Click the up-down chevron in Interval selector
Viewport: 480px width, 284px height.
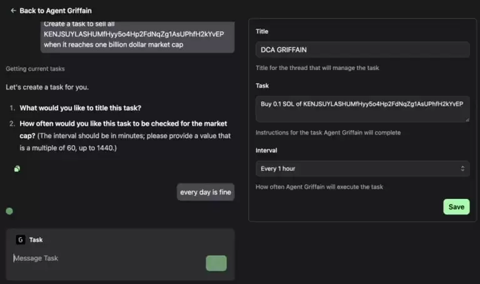(x=462, y=169)
